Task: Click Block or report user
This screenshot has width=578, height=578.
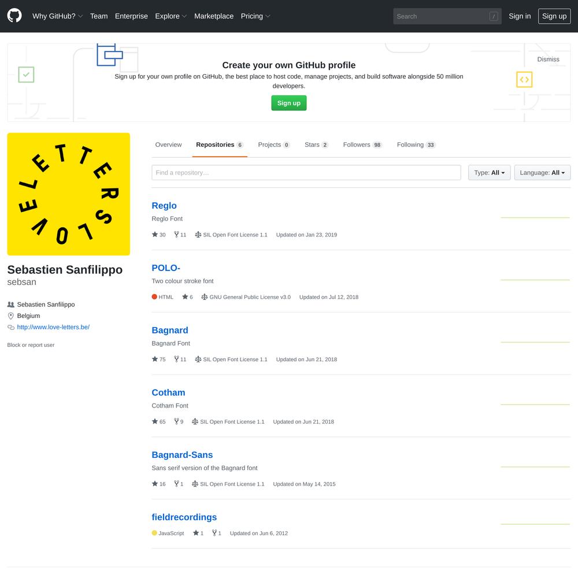Action: [31, 345]
